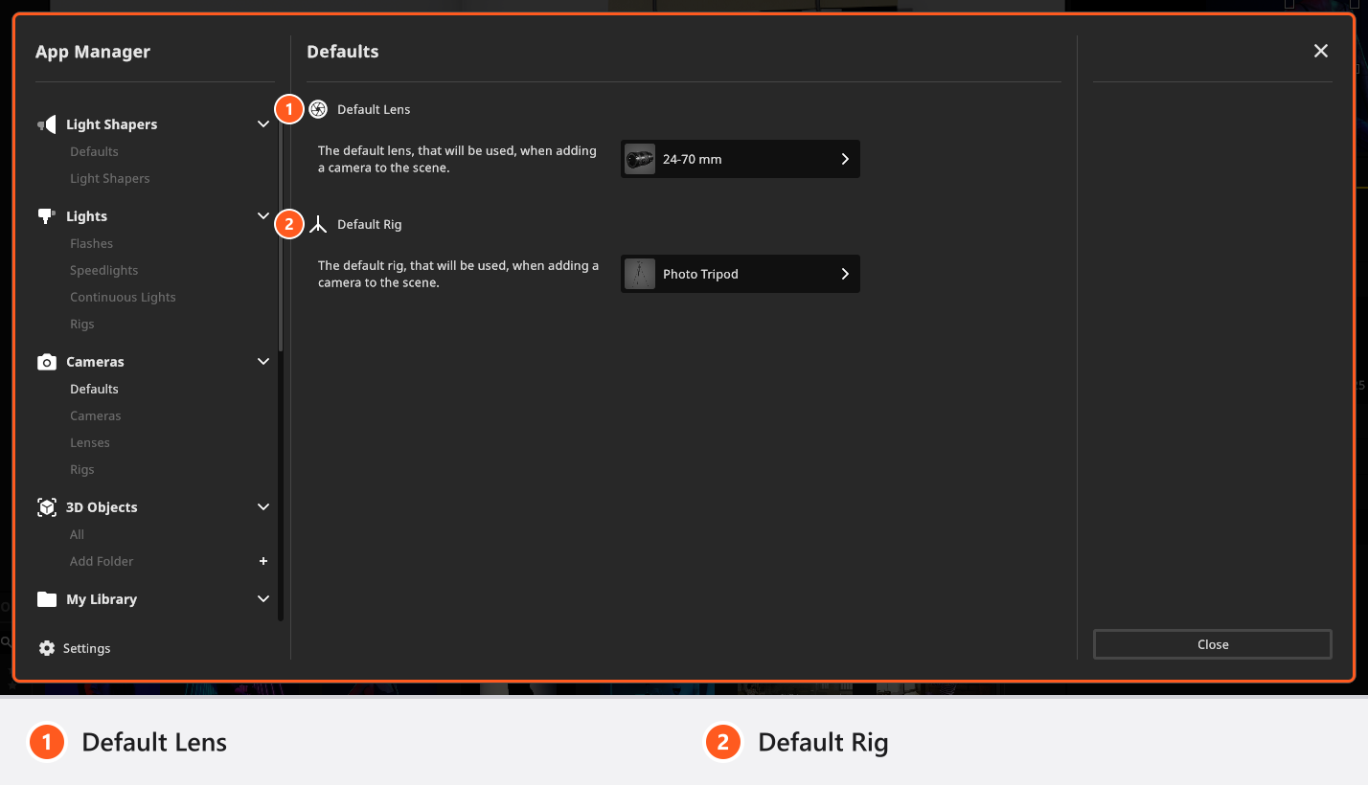This screenshot has width=1368, height=785.
Task: Click the Default Lens aperture icon
Action: coord(318,109)
